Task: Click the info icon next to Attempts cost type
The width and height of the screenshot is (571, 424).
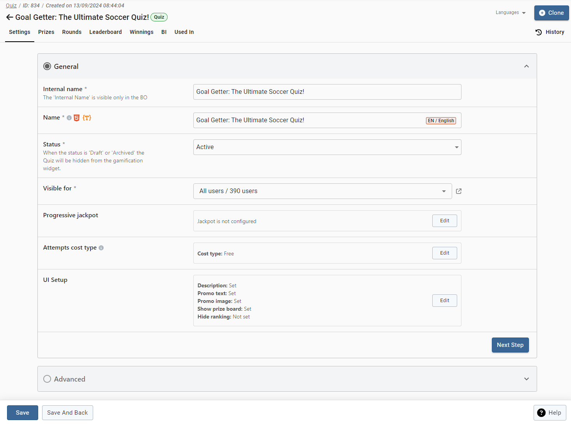Action: pyautogui.click(x=101, y=248)
